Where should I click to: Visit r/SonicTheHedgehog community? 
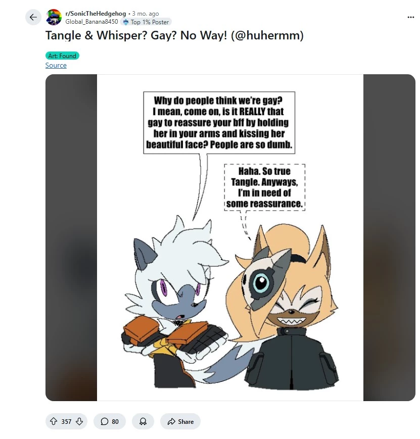[96, 14]
